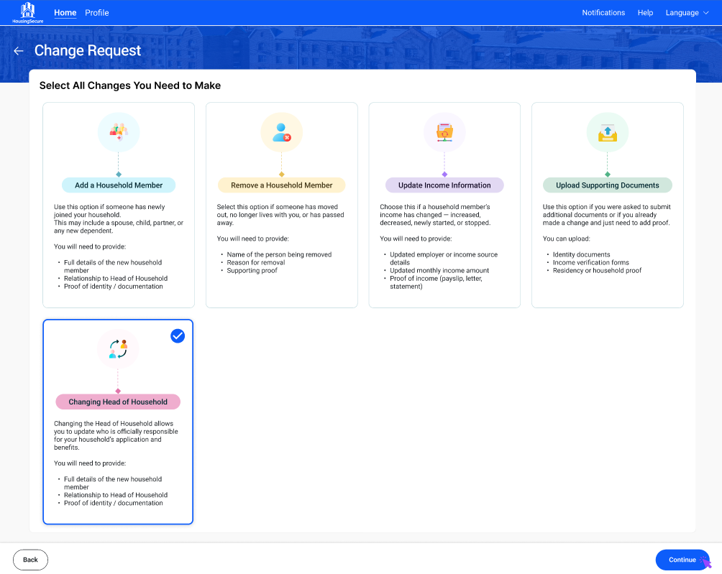Open the Home tab
Image resolution: width=722 pixels, height=574 pixels.
click(x=65, y=13)
